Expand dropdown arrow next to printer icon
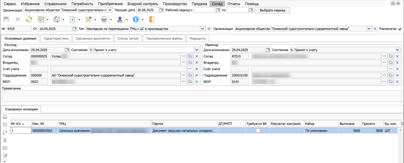Viewport: 404px width, 163px height. [111, 20]
